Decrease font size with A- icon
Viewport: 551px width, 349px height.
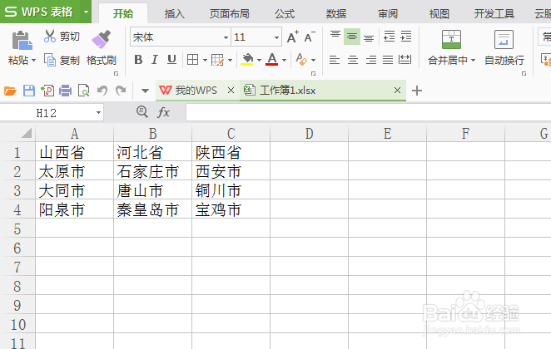pyautogui.click(x=310, y=37)
